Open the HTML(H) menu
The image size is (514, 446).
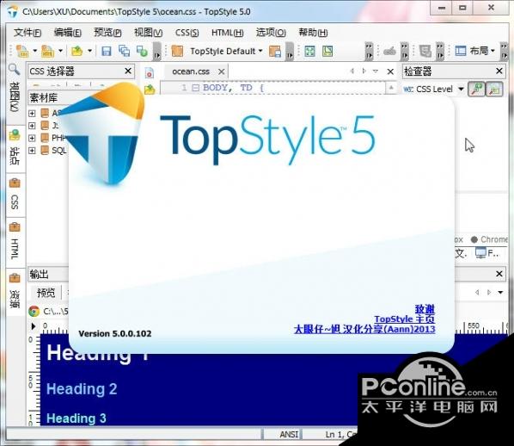pyautogui.click(x=227, y=33)
